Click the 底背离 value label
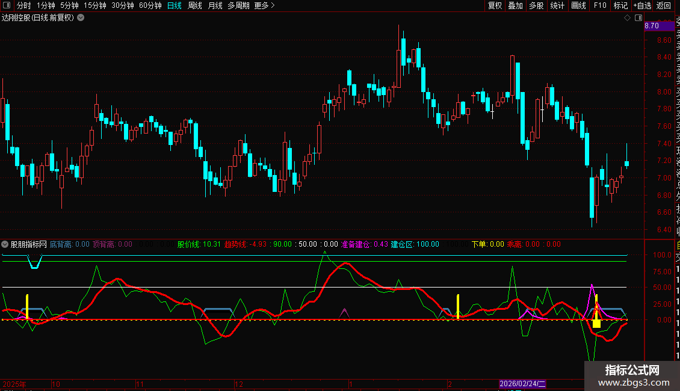The width and height of the screenshot is (680, 391). (x=69, y=244)
